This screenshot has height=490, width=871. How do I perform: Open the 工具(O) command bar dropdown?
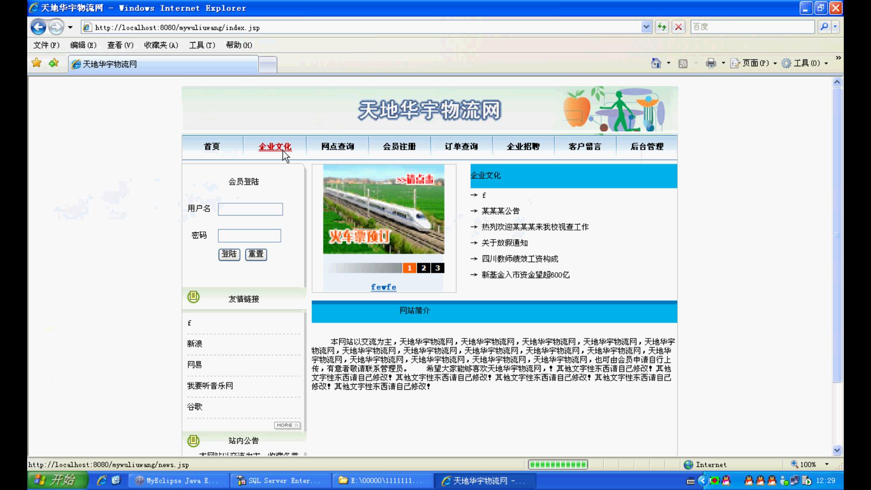(x=805, y=63)
